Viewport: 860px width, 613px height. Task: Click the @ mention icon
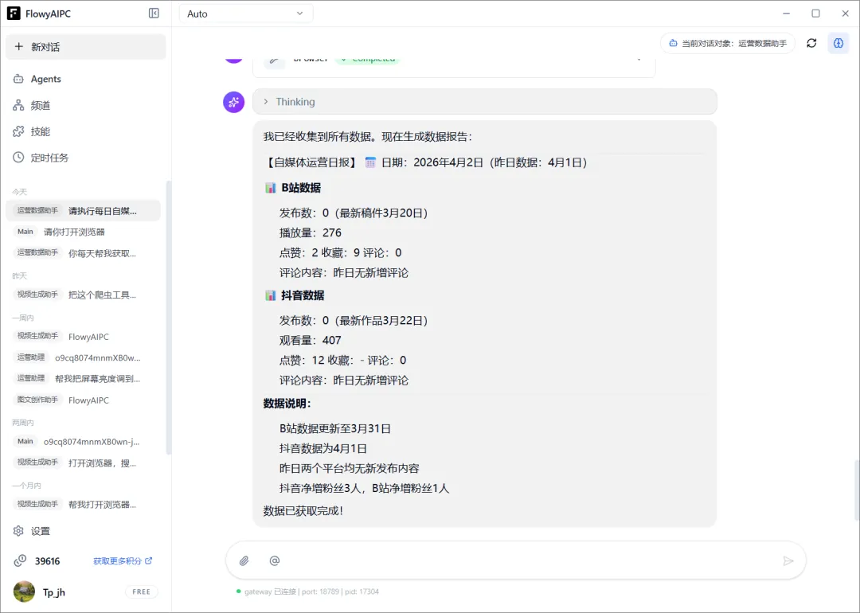tap(275, 560)
